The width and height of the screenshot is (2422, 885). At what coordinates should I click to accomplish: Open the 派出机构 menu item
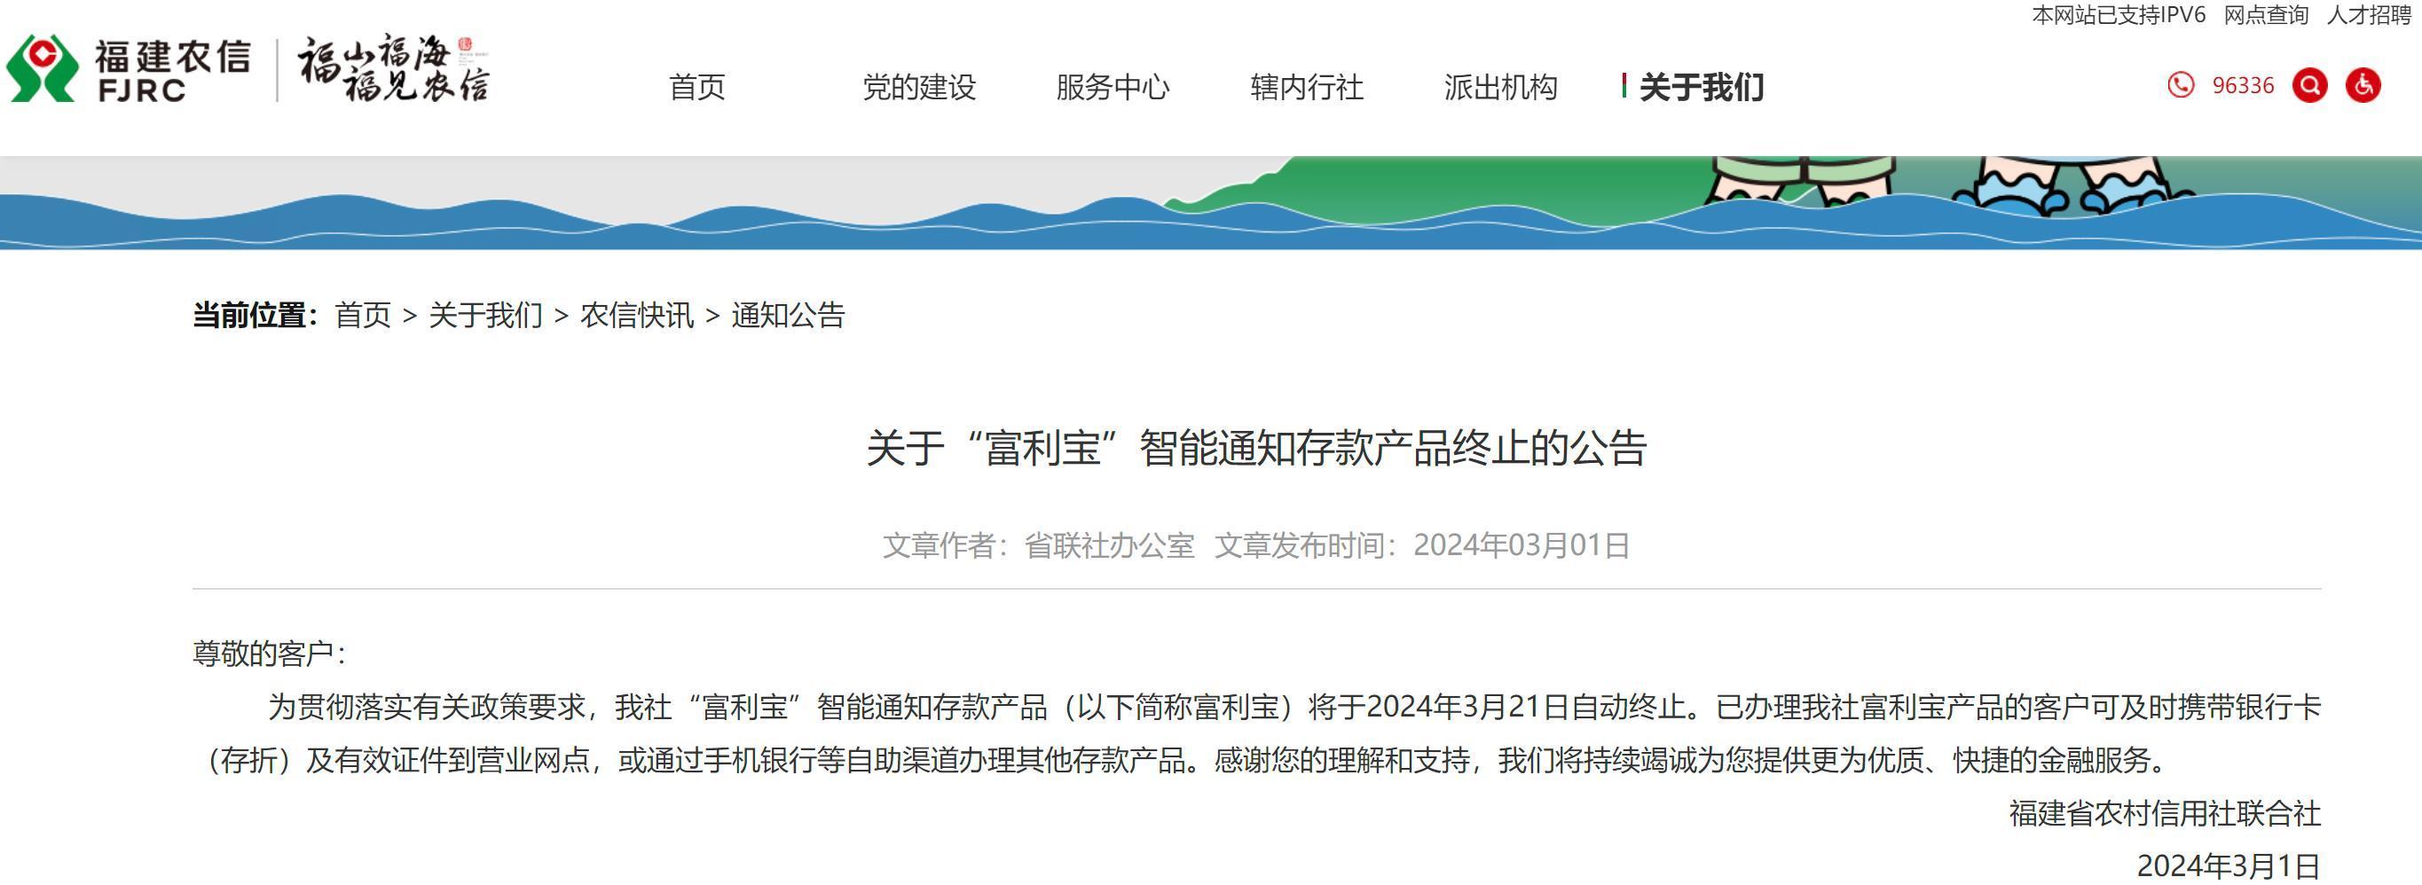(1500, 88)
